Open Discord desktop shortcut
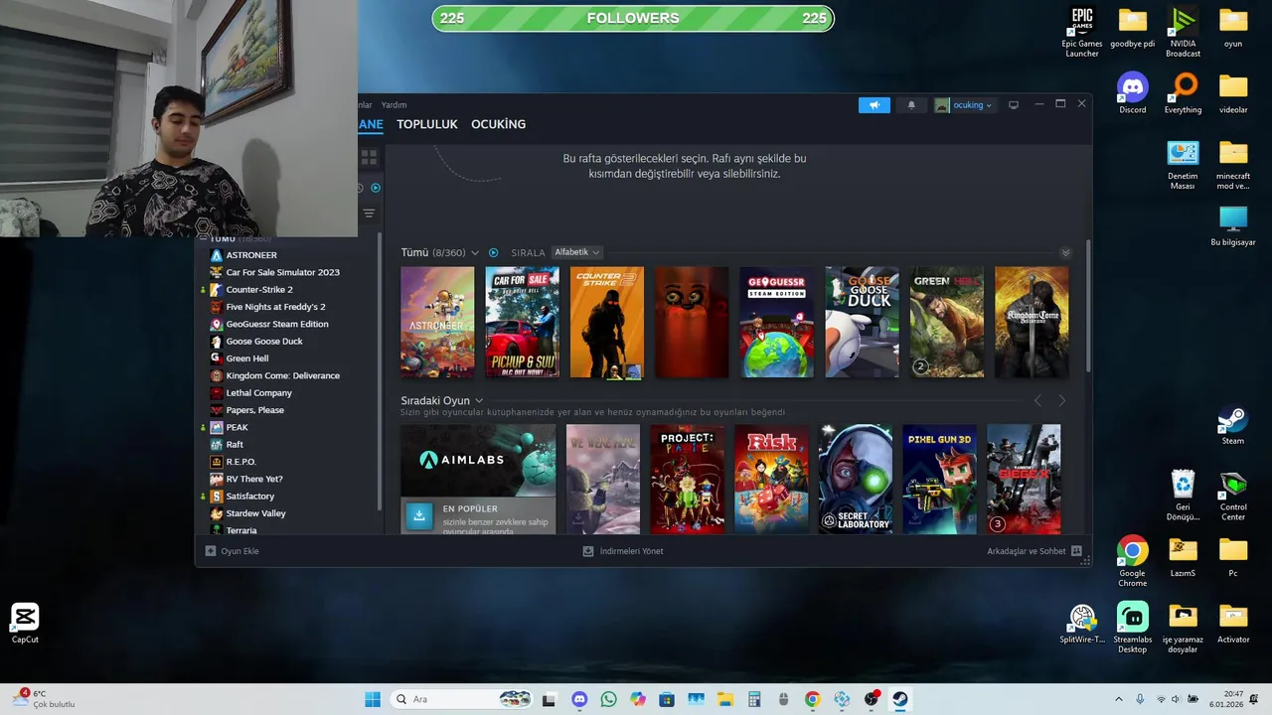 tap(1133, 94)
